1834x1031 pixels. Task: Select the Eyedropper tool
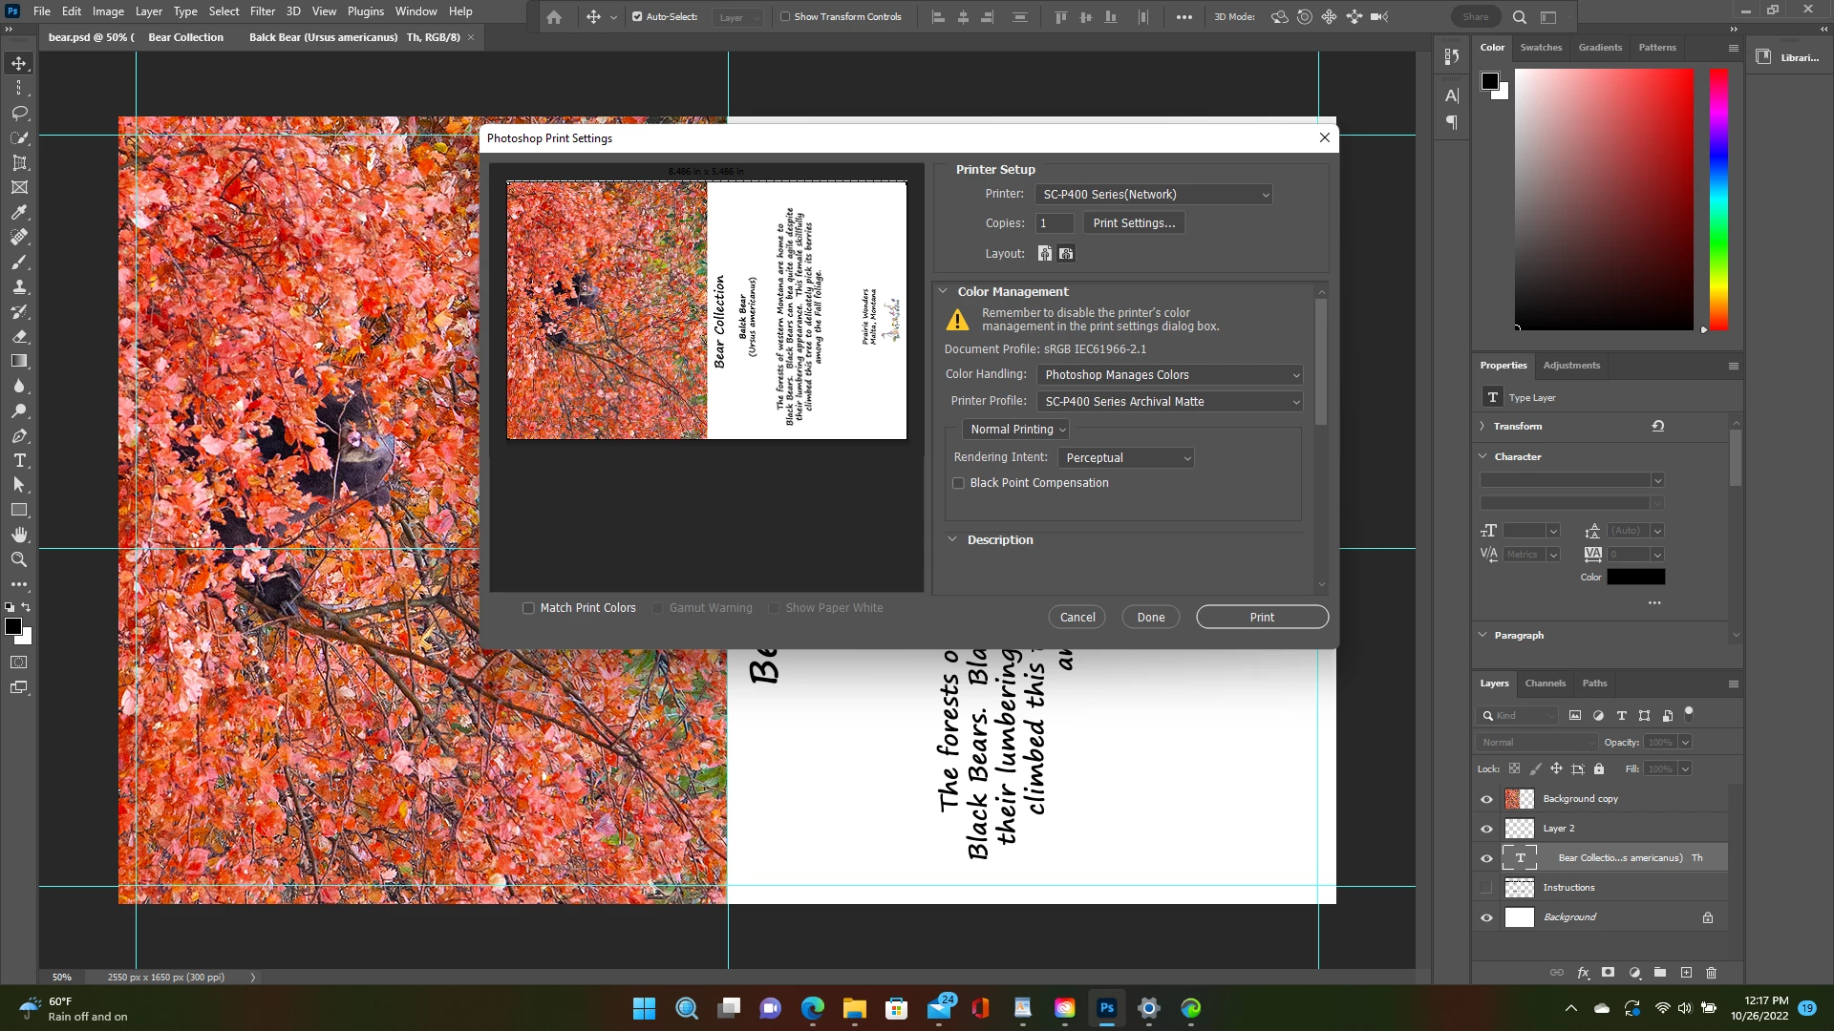pyautogui.click(x=19, y=212)
